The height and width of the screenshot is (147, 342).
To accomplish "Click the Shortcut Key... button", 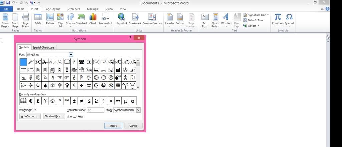I will (54, 116).
